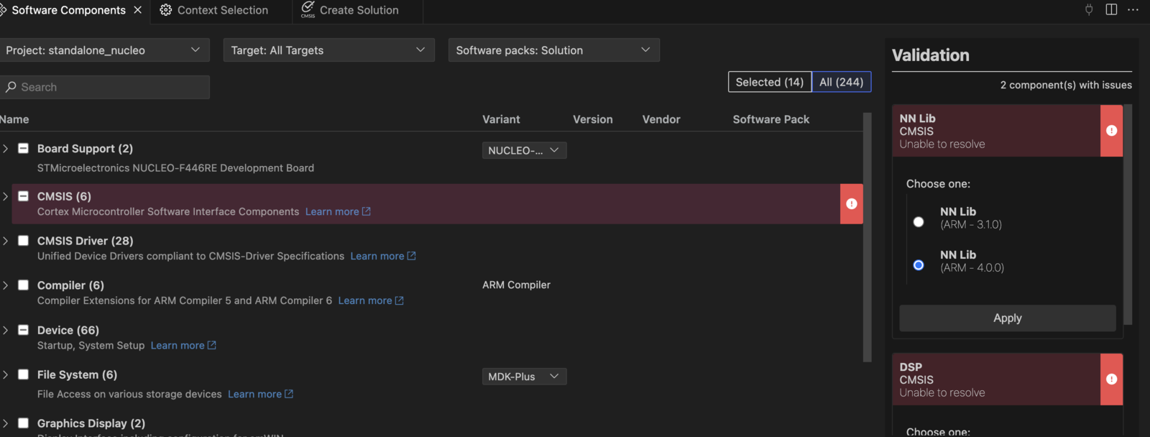Viewport: 1150px width, 437px height.
Task: Expand the Device (66) tree row
Action: point(6,330)
